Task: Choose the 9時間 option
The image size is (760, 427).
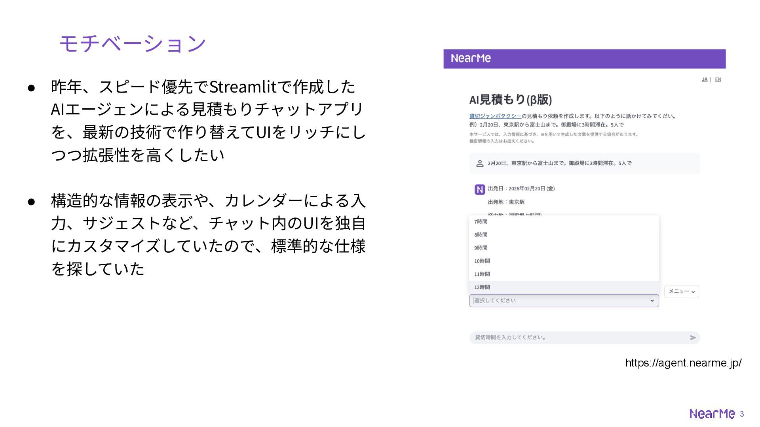Action: pos(481,248)
